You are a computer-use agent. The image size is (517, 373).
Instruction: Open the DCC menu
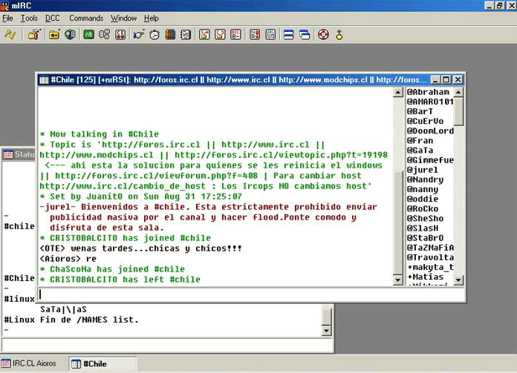52,18
